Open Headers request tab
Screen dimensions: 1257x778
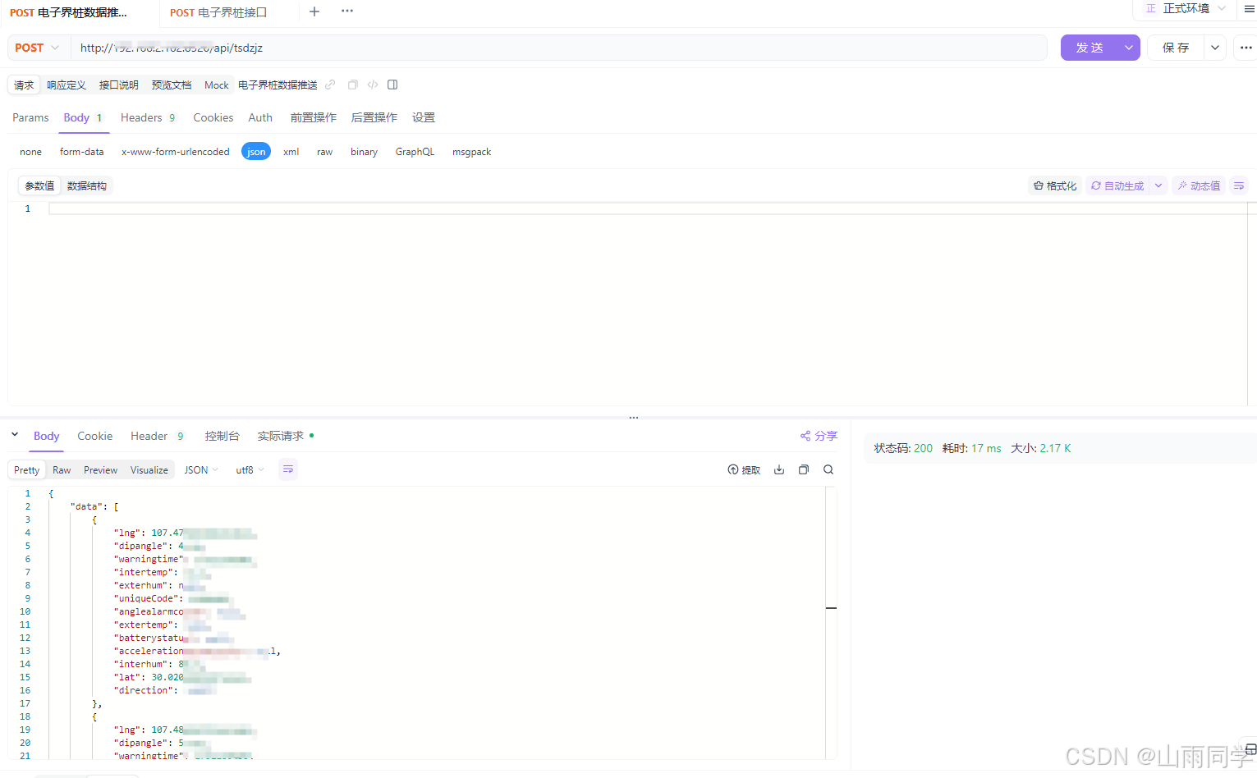point(148,117)
